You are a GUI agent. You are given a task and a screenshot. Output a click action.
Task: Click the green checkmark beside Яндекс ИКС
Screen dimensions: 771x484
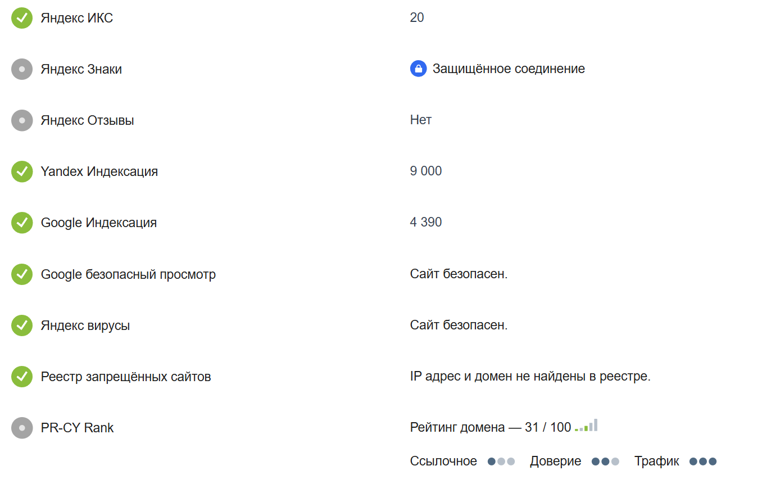[x=22, y=18]
